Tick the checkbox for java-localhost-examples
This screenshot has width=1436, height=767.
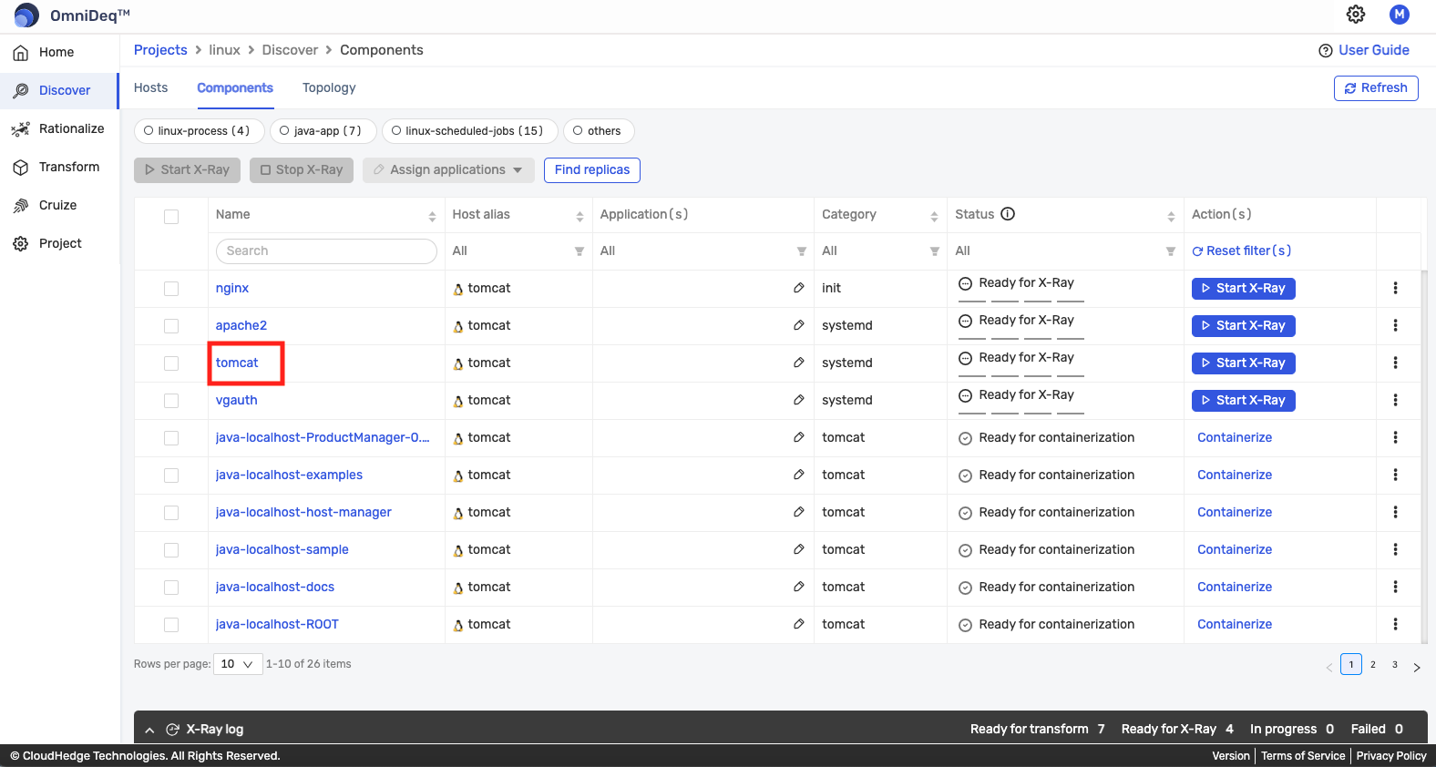(171, 475)
